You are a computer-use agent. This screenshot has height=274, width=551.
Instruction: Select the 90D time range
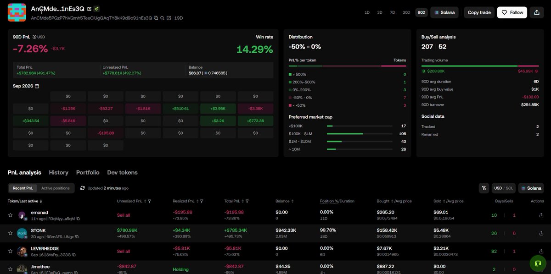[421, 12]
